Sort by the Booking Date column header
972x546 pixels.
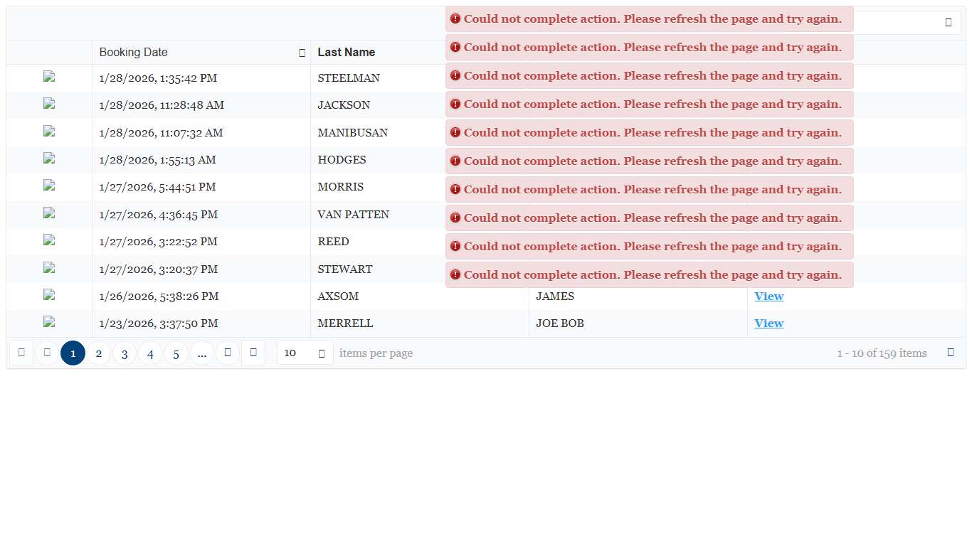point(134,53)
